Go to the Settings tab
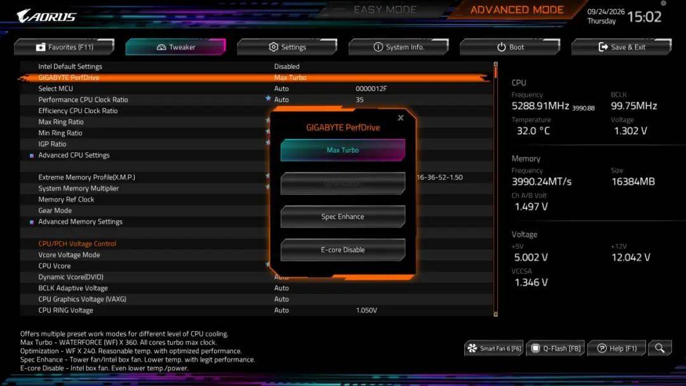This screenshot has height=386, width=686. coord(287,47)
